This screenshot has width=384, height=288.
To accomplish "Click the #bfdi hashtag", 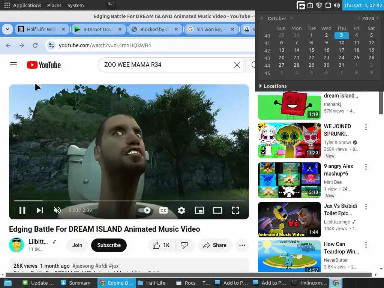I will [x=101, y=266].
